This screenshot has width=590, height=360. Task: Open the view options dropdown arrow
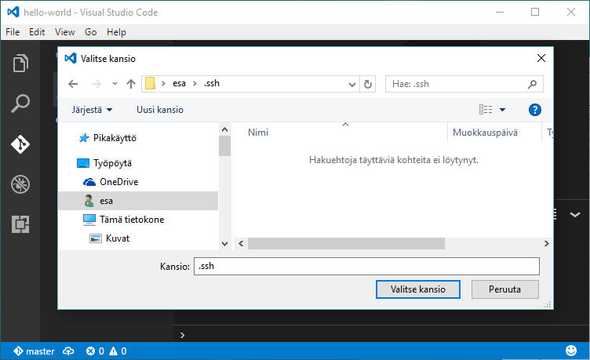(x=502, y=110)
